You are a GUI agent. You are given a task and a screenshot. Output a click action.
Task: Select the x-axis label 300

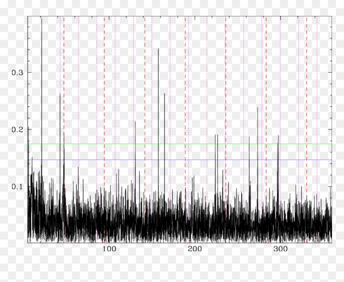point(280,249)
